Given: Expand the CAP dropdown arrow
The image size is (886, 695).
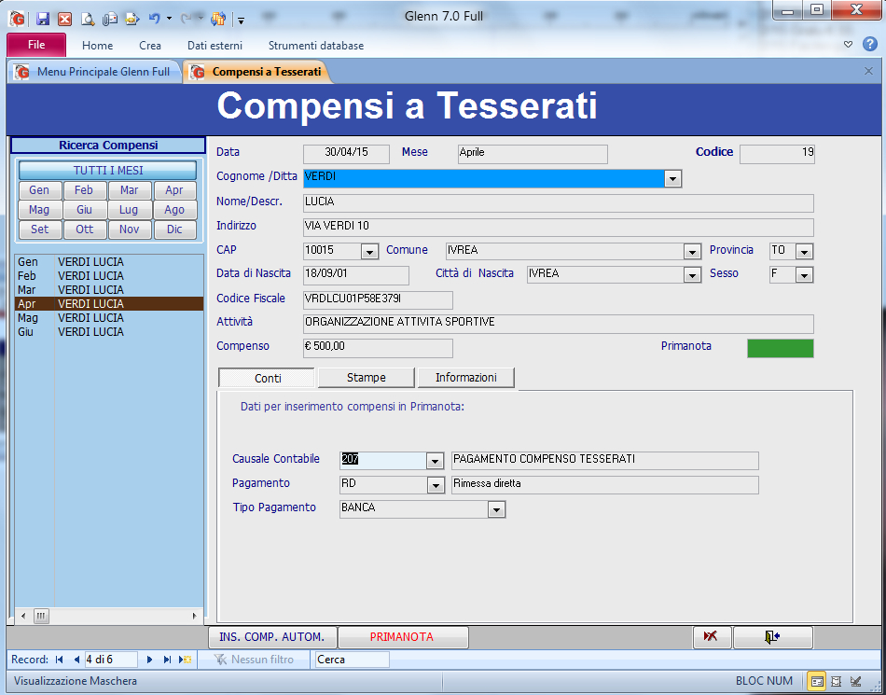Looking at the screenshot, I should tap(369, 252).
